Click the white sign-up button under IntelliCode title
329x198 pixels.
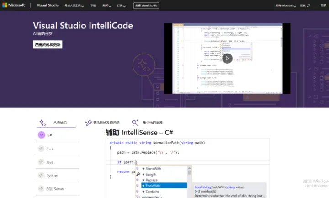(48, 44)
